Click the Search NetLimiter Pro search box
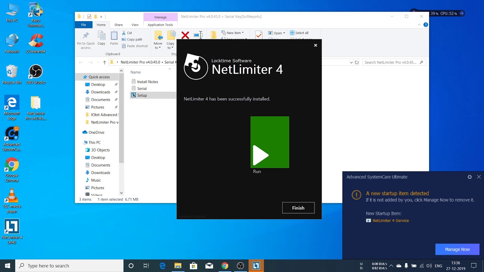The width and height of the screenshot is (484, 272). coord(394,62)
